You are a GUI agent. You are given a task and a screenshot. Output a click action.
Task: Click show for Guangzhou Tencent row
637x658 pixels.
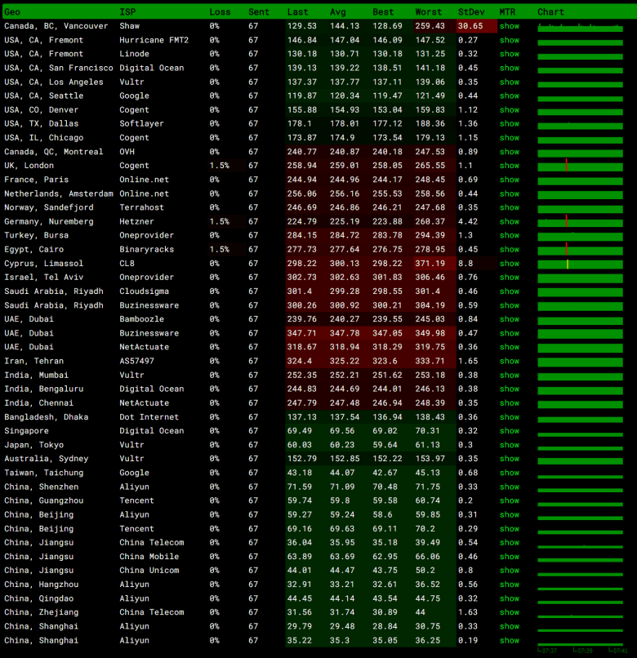(509, 500)
